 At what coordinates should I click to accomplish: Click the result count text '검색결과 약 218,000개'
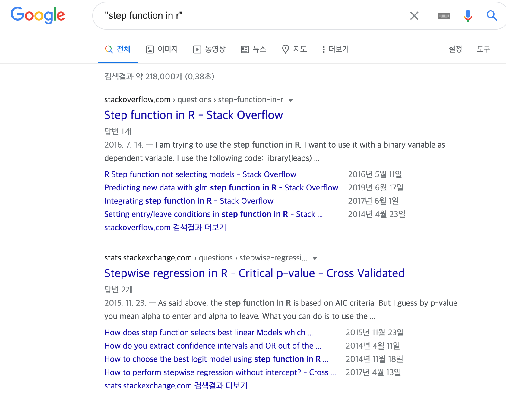144,77
